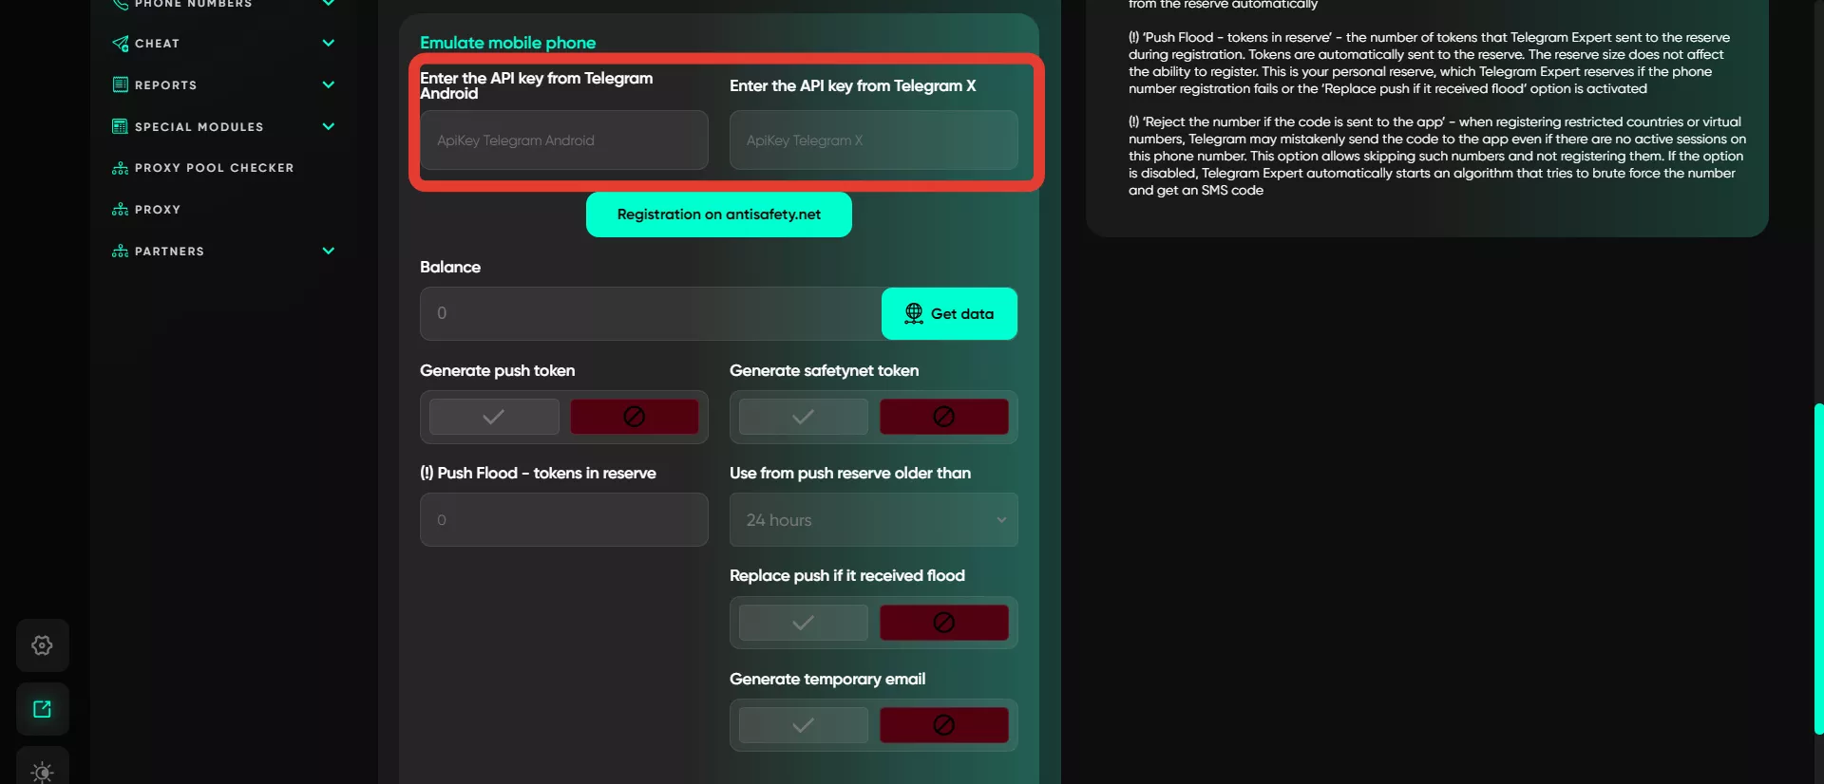Enable Generate push token checkmark
This screenshot has height=784, width=1824.
point(494,417)
